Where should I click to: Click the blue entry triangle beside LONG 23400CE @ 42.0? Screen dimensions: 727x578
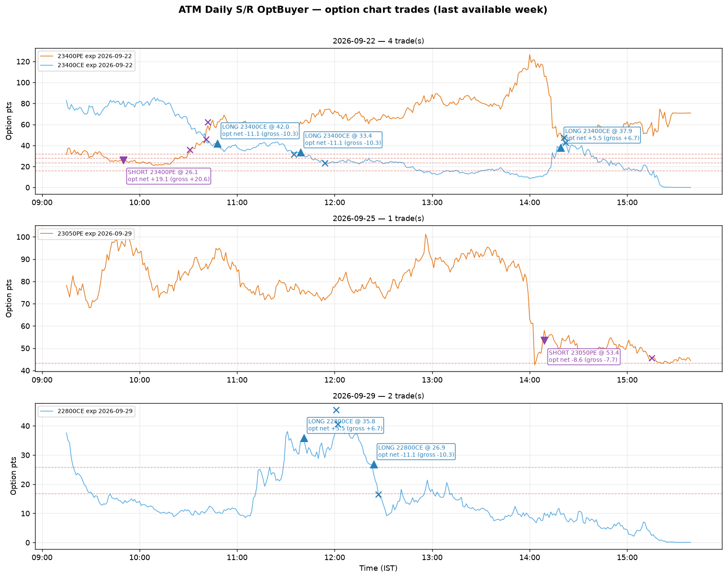(x=217, y=143)
